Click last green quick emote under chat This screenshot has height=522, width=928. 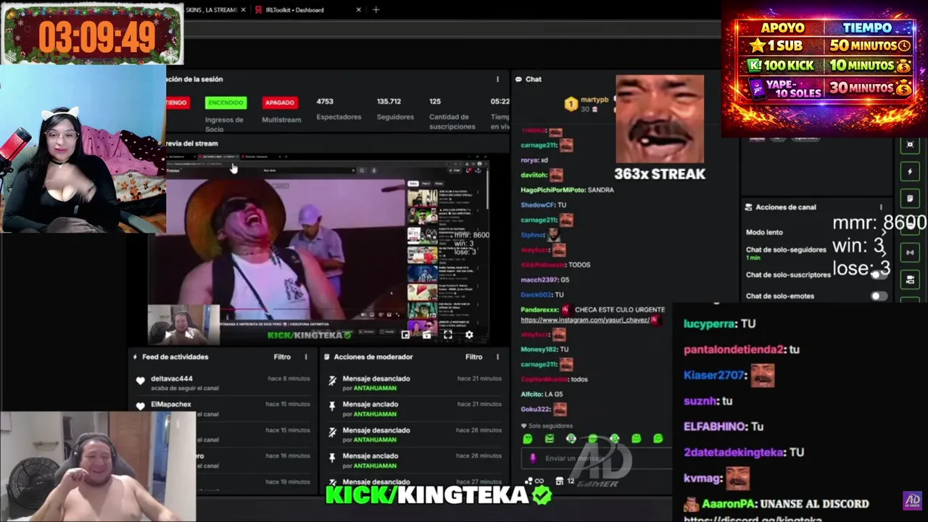[x=658, y=439]
